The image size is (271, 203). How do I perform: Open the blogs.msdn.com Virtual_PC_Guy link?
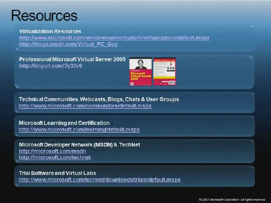pos(68,44)
